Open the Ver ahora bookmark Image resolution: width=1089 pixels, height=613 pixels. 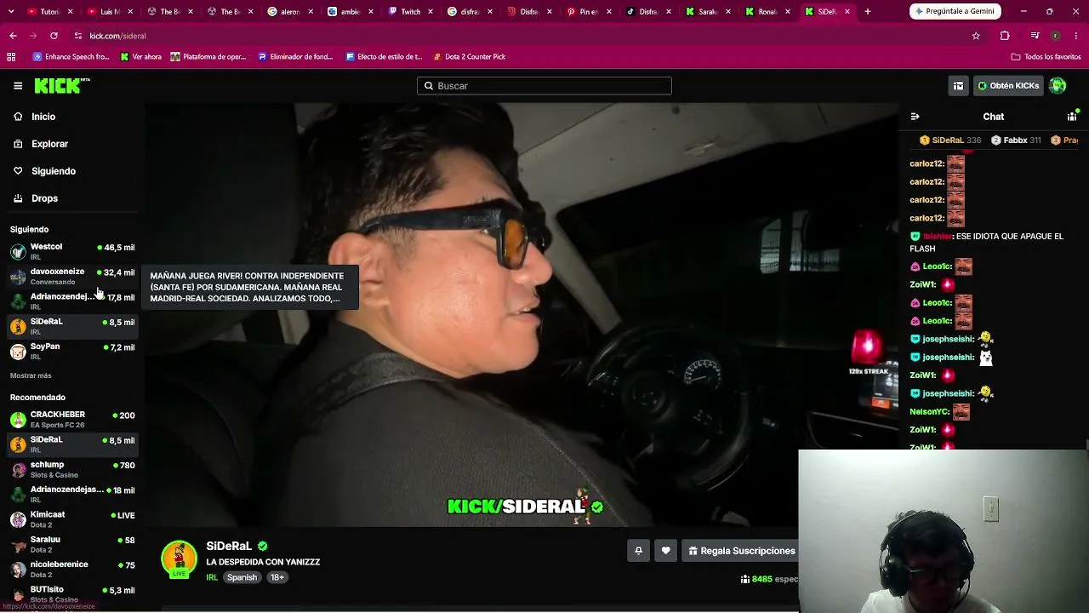pos(140,57)
